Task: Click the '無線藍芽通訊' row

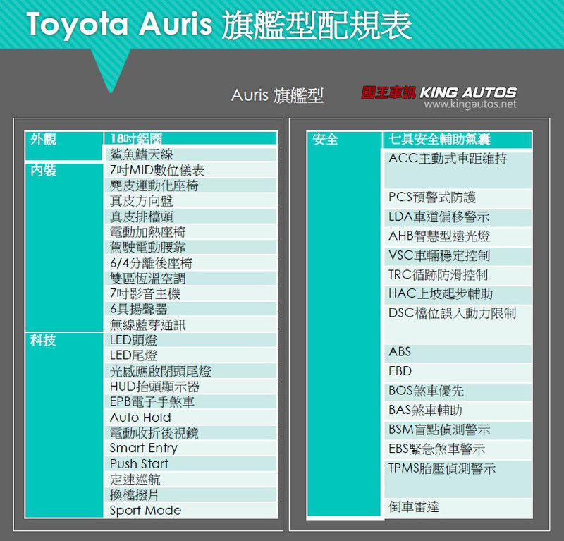Action: click(190, 324)
